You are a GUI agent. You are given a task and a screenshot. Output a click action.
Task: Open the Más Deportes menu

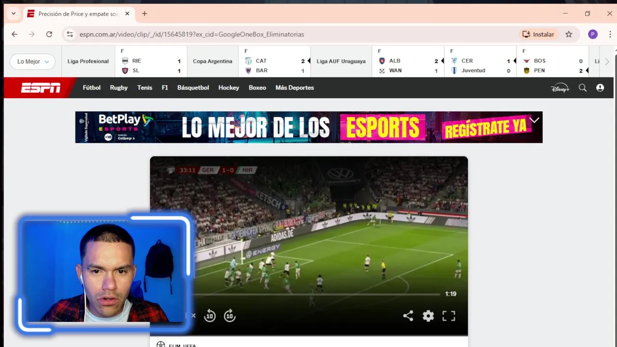click(295, 88)
